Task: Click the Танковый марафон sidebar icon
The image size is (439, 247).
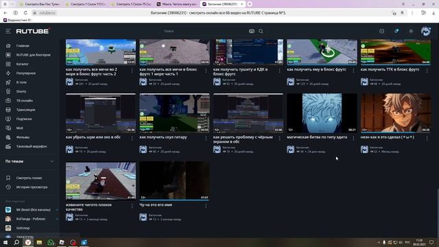Action: (8, 146)
